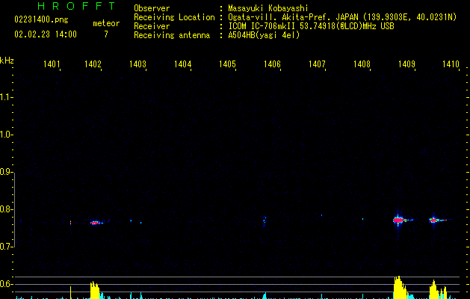Click the HROFFT title text
The image size is (470, 299).
77,6
